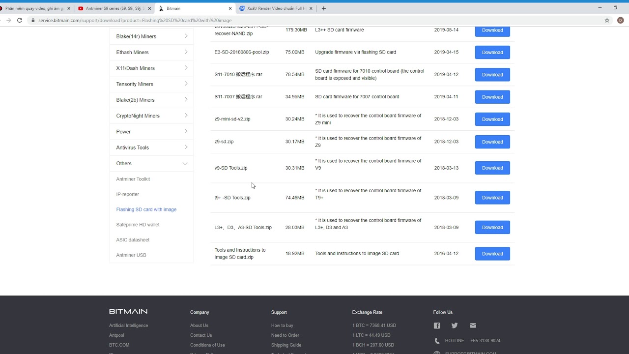
Task: Select Flashing SD card with image
Action: 146,209
